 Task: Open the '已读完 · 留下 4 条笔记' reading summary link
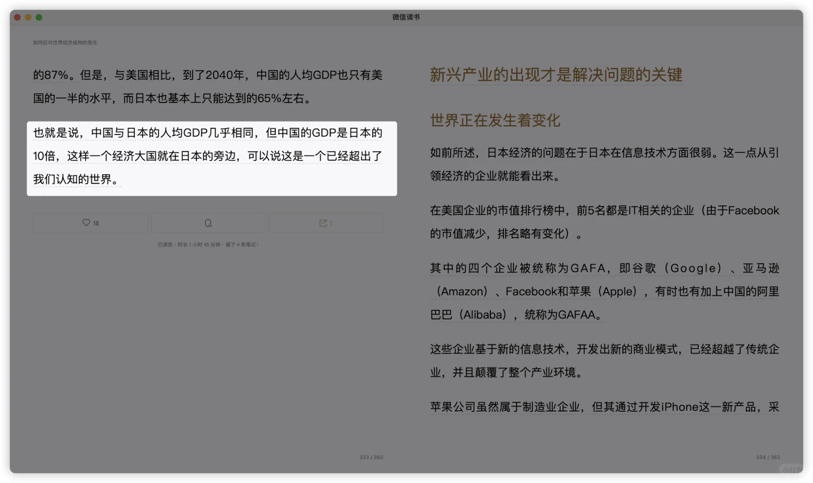tap(208, 245)
